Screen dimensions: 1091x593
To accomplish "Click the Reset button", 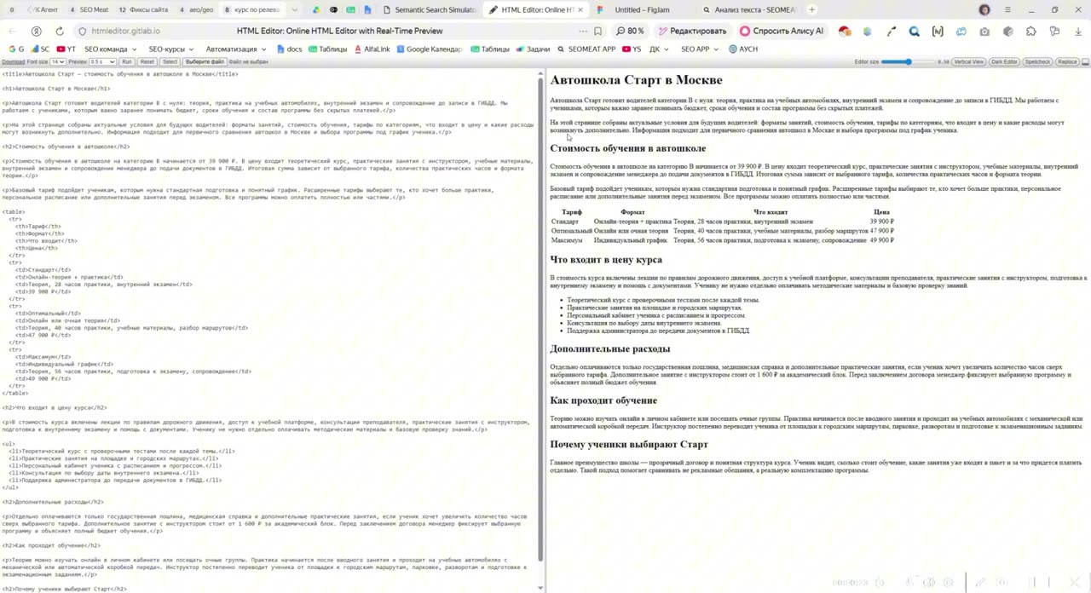I will [x=147, y=62].
